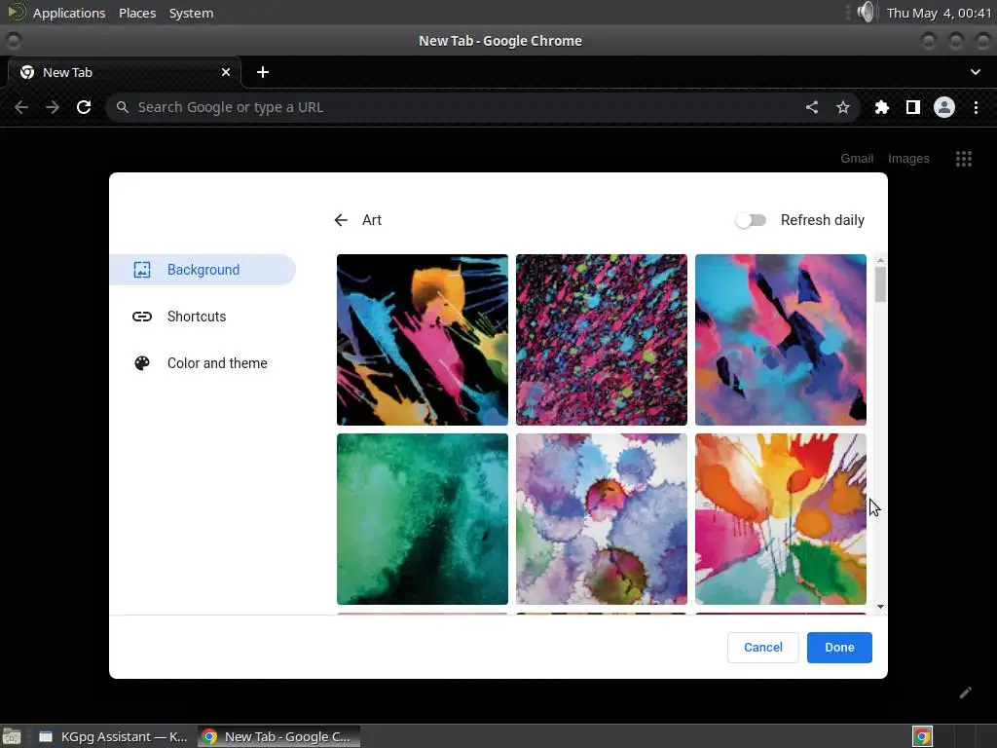Click the Cancel button
Image resolution: width=997 pixels, height=748 pixels.
pos(763,648)
